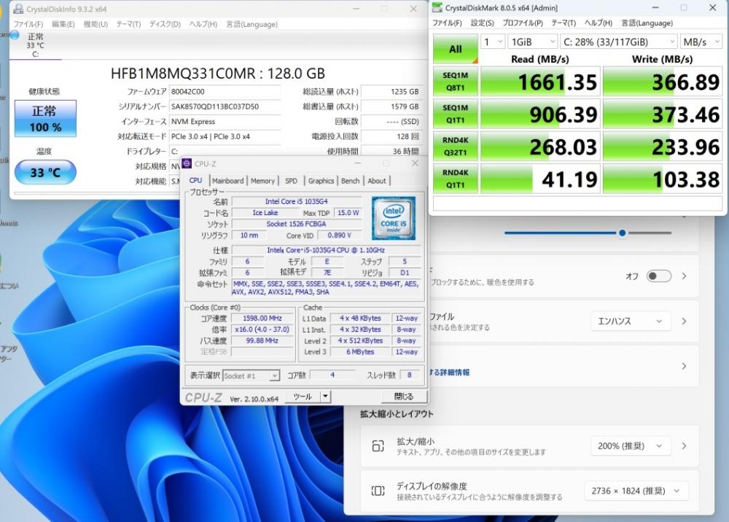Viewport: 729px width, 522px height.
Task: Open テーマ(T) menu in CrystalDiskInfo
Action: (128, 24)
